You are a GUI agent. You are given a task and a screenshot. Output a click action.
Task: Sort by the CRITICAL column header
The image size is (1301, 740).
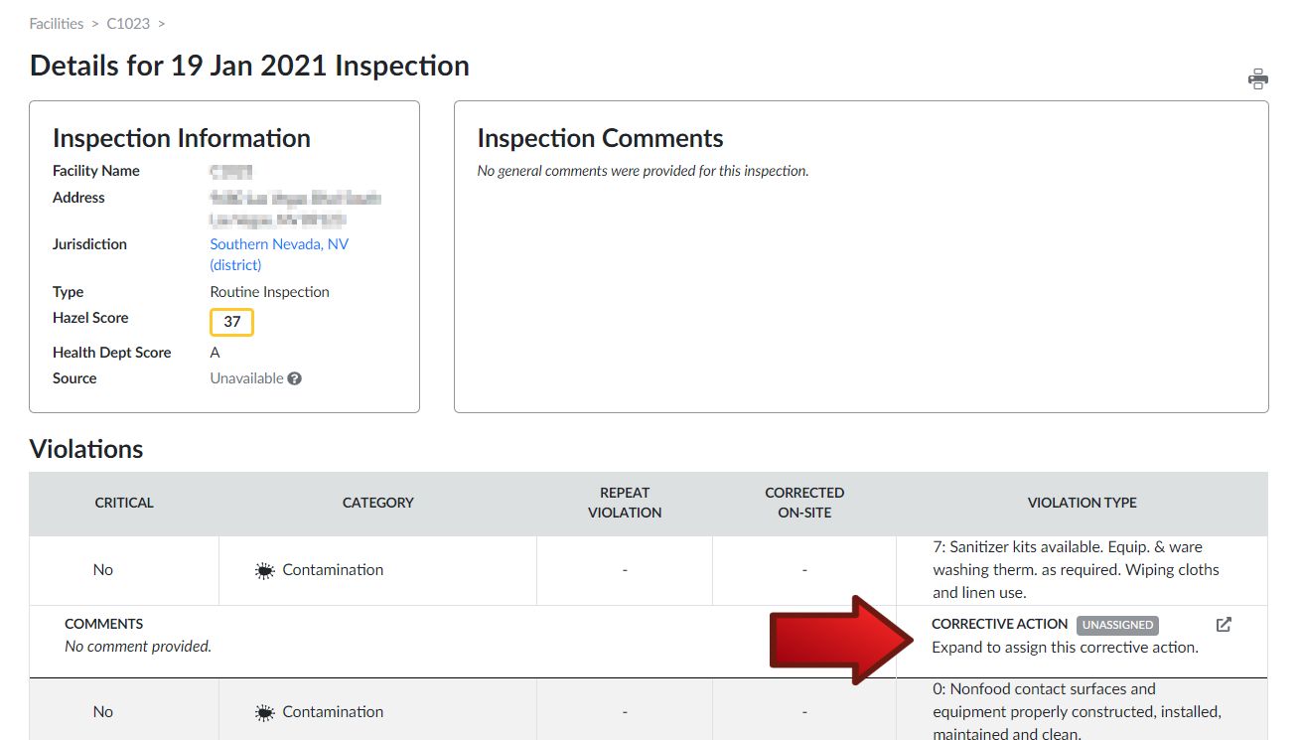[123, 503]
